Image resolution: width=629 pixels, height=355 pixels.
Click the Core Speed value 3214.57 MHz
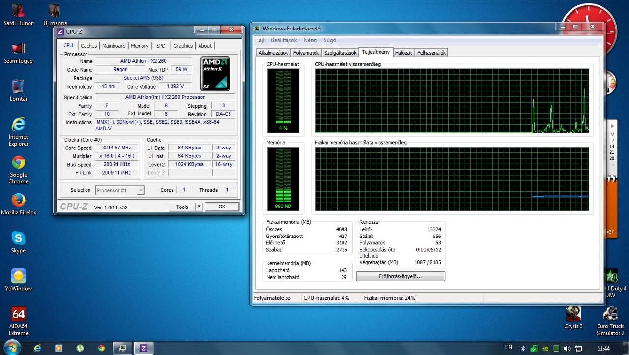click(116, 148)
